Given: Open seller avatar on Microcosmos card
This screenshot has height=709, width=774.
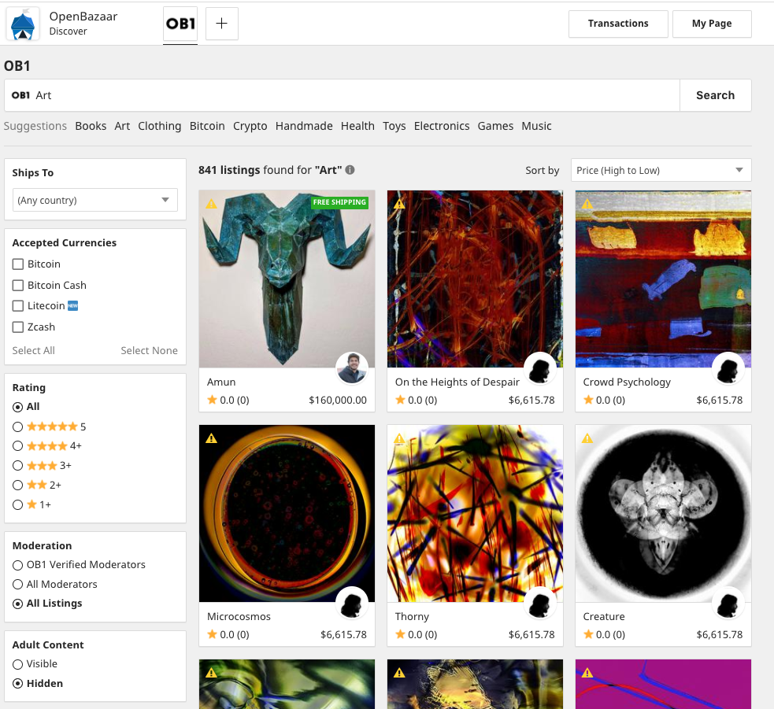Looking at the screenshot, I should click(x=352, y=603).
